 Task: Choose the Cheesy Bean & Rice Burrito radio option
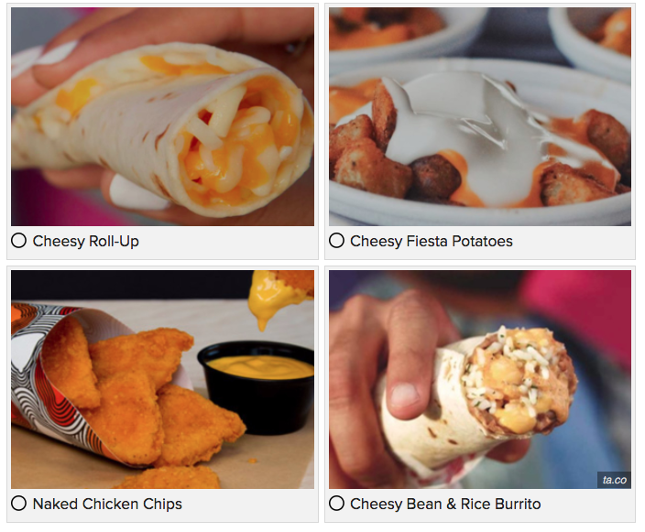pos(336,504)
